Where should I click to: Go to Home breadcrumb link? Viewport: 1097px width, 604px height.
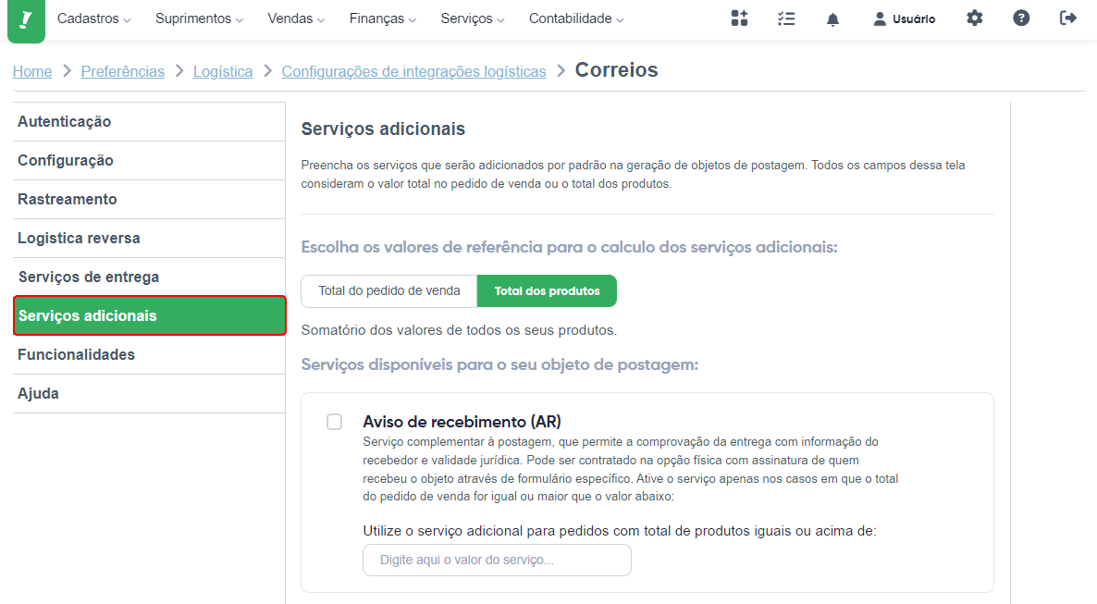32,71
